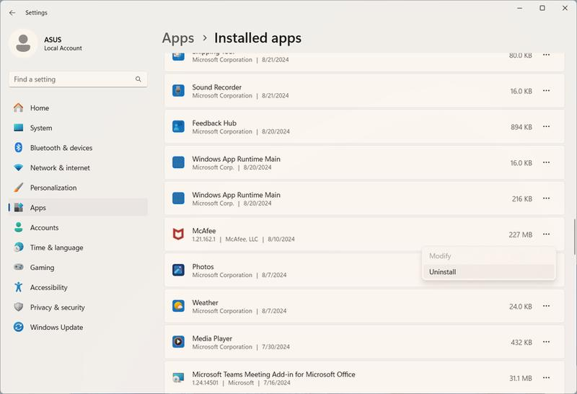
Task: Click the Sound Recorder app name
Action: tap(217, 87)
